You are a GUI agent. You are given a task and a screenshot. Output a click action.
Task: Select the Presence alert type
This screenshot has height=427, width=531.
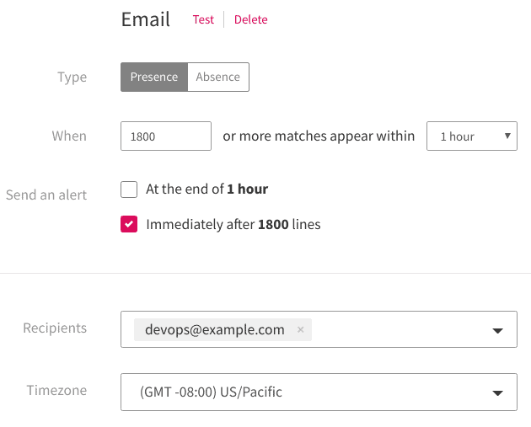click(153, 77)
